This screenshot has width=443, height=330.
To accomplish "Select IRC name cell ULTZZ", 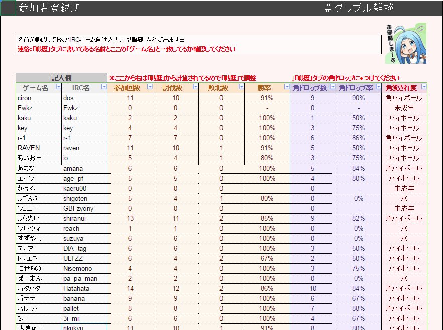I will point(84,258).
